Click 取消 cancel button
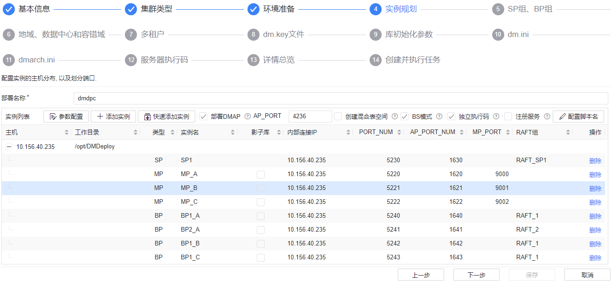 tap(587, 275)
